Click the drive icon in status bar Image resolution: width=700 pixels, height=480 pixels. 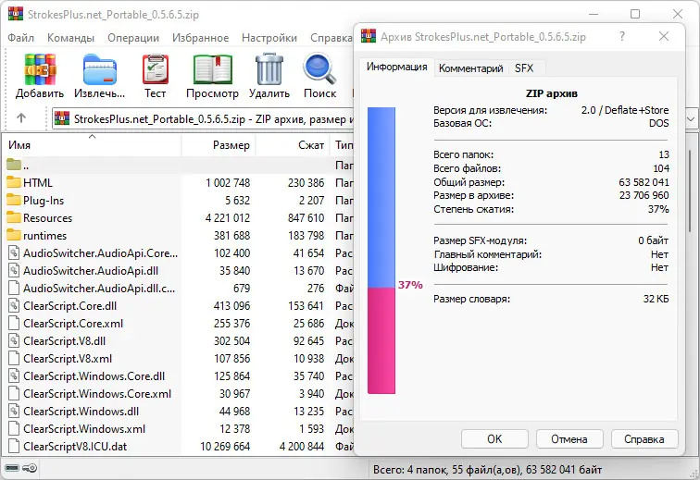(x=12, y=468)
